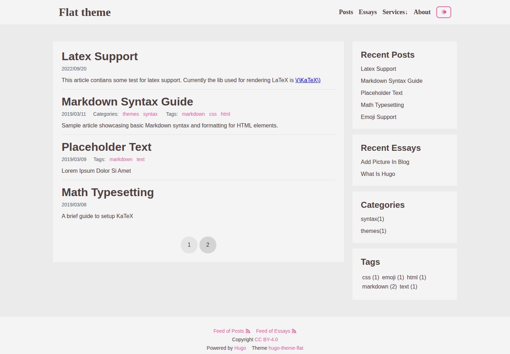Open Emoji Support in Recent Posts

[x=379, y=117]
